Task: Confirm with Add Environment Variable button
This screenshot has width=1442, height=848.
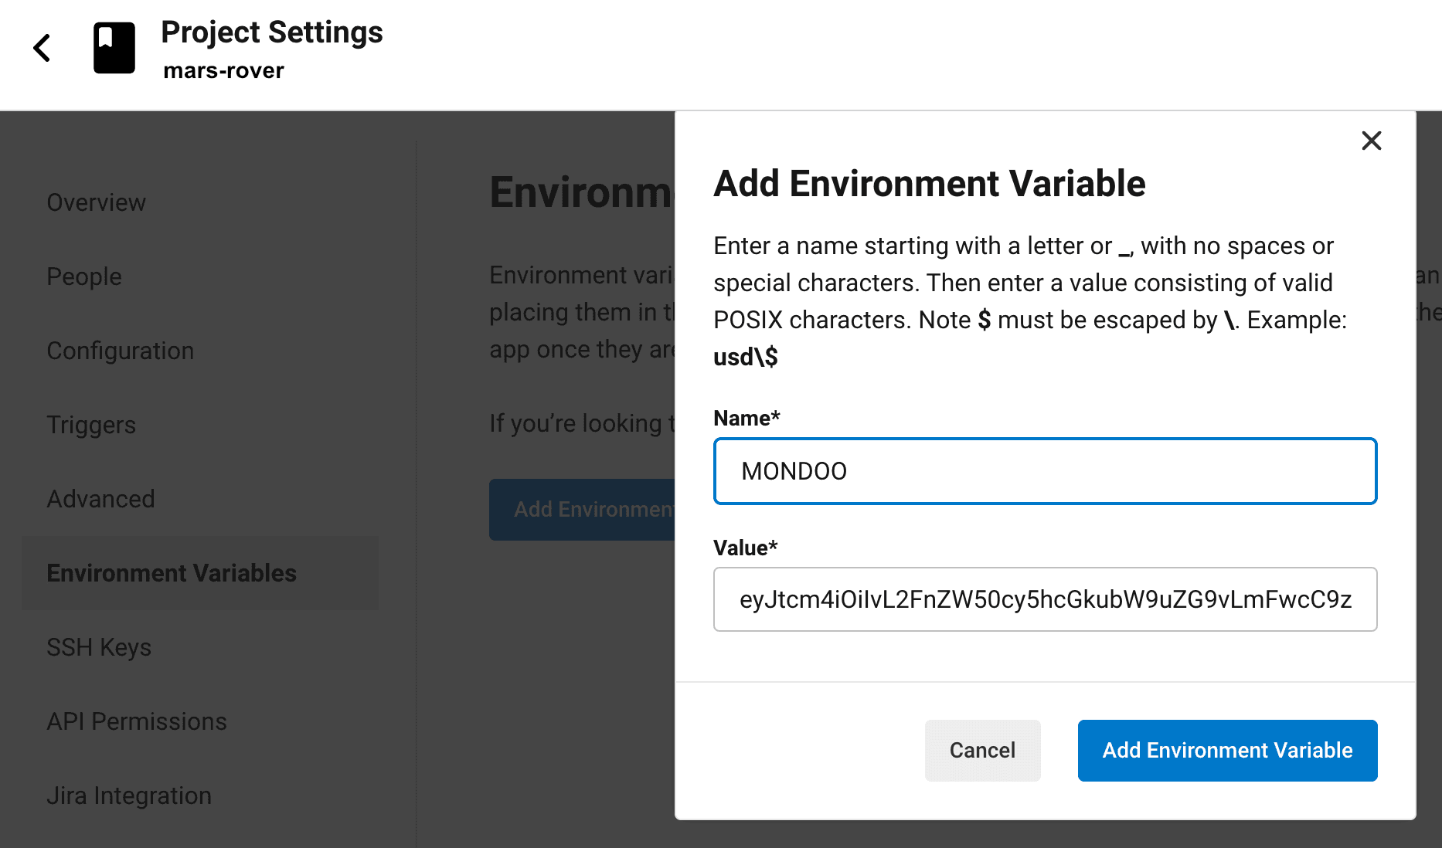Action: (1227, 750)
